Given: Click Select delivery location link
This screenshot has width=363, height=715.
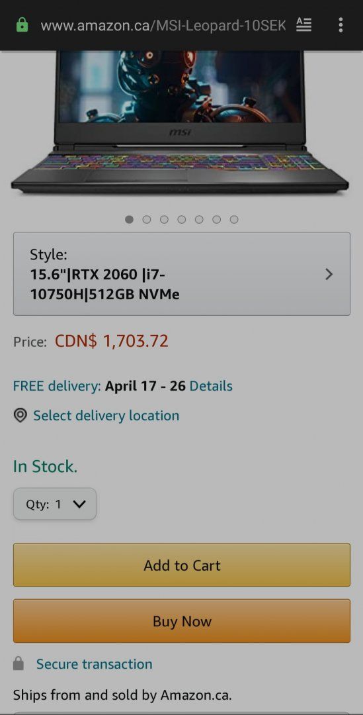Looking at the screenshot, I should pos(106,415).
